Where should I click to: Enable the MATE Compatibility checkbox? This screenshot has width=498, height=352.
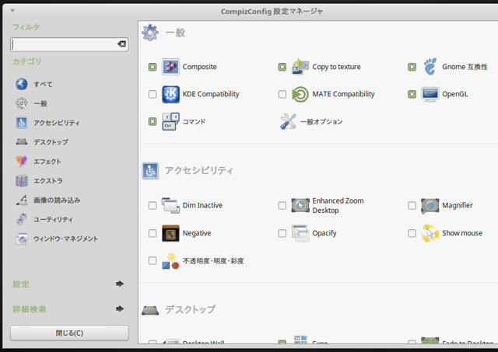click(282, 94)
